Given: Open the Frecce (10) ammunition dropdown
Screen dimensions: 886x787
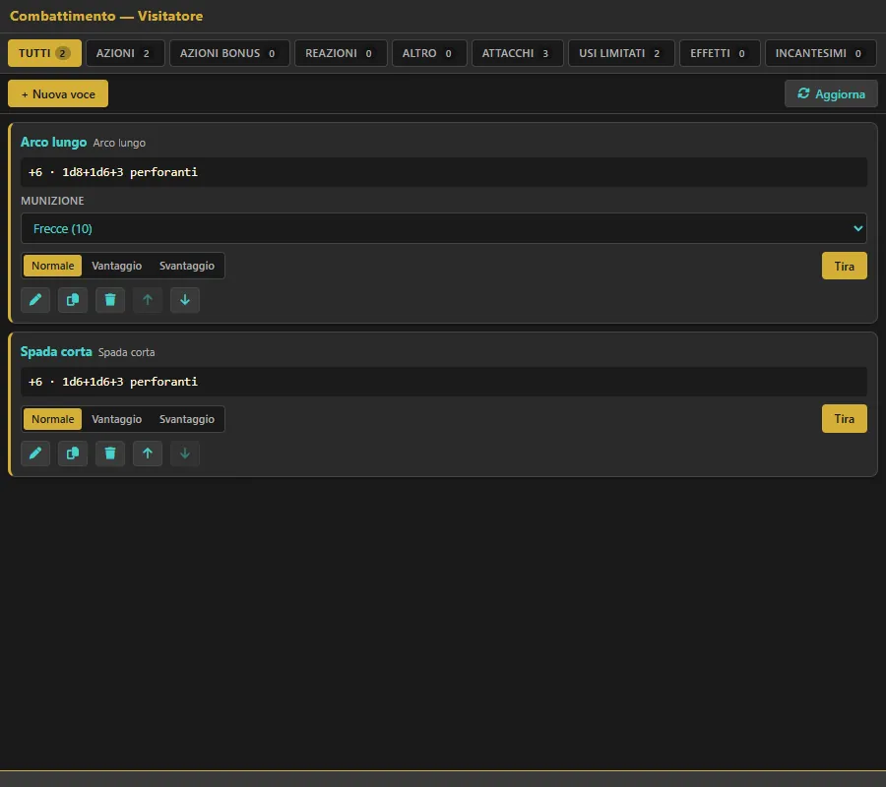Looking at the screenshot, I should (x=444, y=228).
